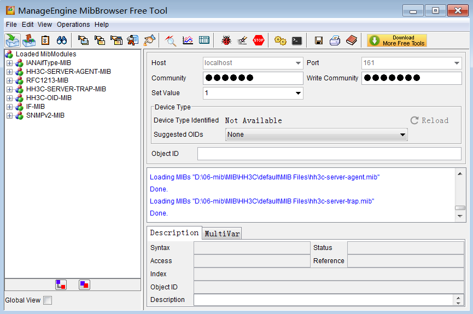473x314 pixels.
Task: Click the first SNMP Get request icon
Action: point(83,40)
